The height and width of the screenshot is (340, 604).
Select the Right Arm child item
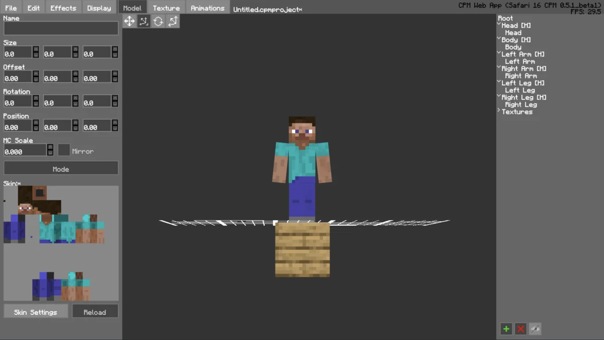pyautogui.click(x=521, y=76)
